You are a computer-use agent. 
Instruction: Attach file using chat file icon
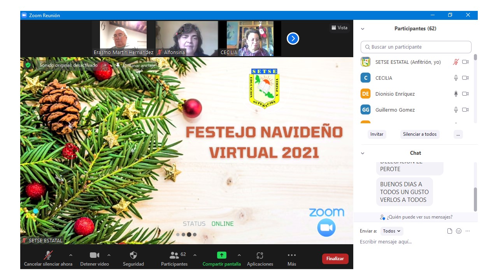coord(450,231)
